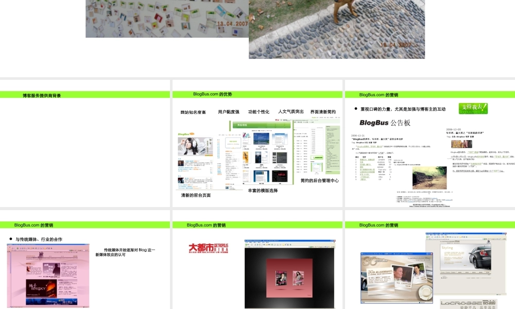Click the paragraph 传统媒体开始逐渐对 Blog
This screenshot has height=309, width=515.
(x=125, y=252)
